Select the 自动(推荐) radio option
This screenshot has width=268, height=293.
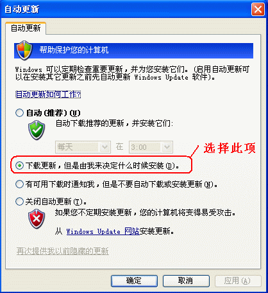tap(19, 112)
